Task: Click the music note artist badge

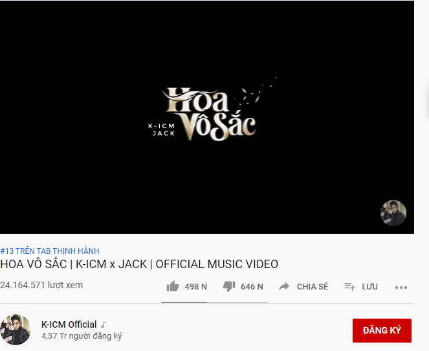Action: pyautogui.click(x=103, y=324)
